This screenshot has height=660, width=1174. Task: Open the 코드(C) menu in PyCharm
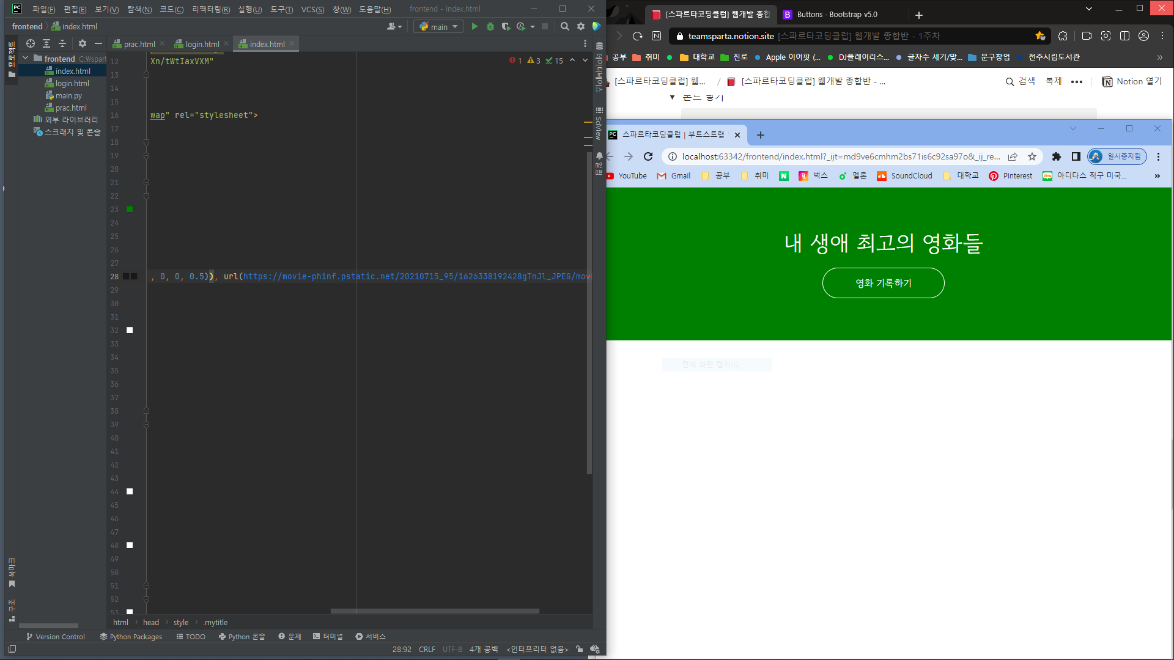click(x=171, y=9)
